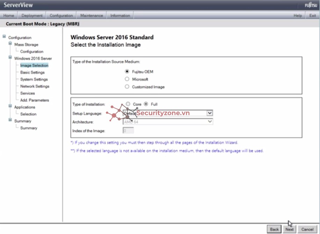Open the Information menu
This screenshot has height=234, width=320.
click(x=120, y=15)
